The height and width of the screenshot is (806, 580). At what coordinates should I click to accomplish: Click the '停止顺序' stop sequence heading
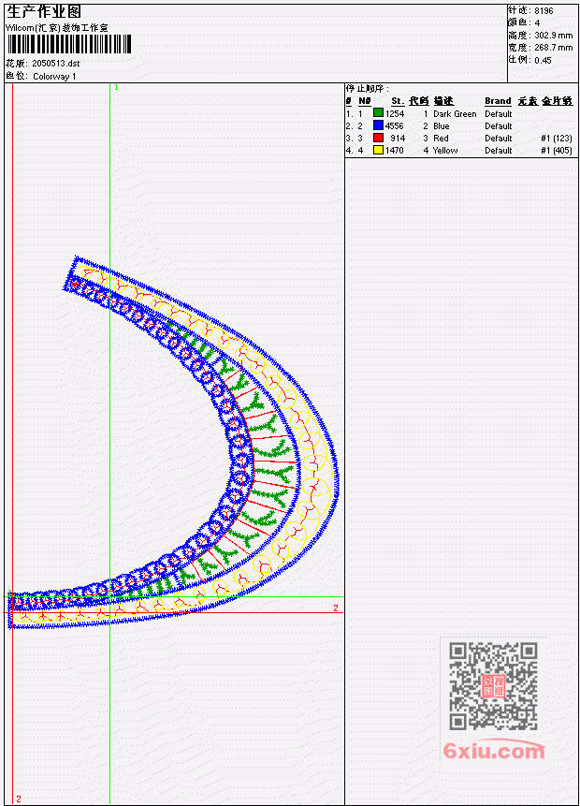point(368,89)
